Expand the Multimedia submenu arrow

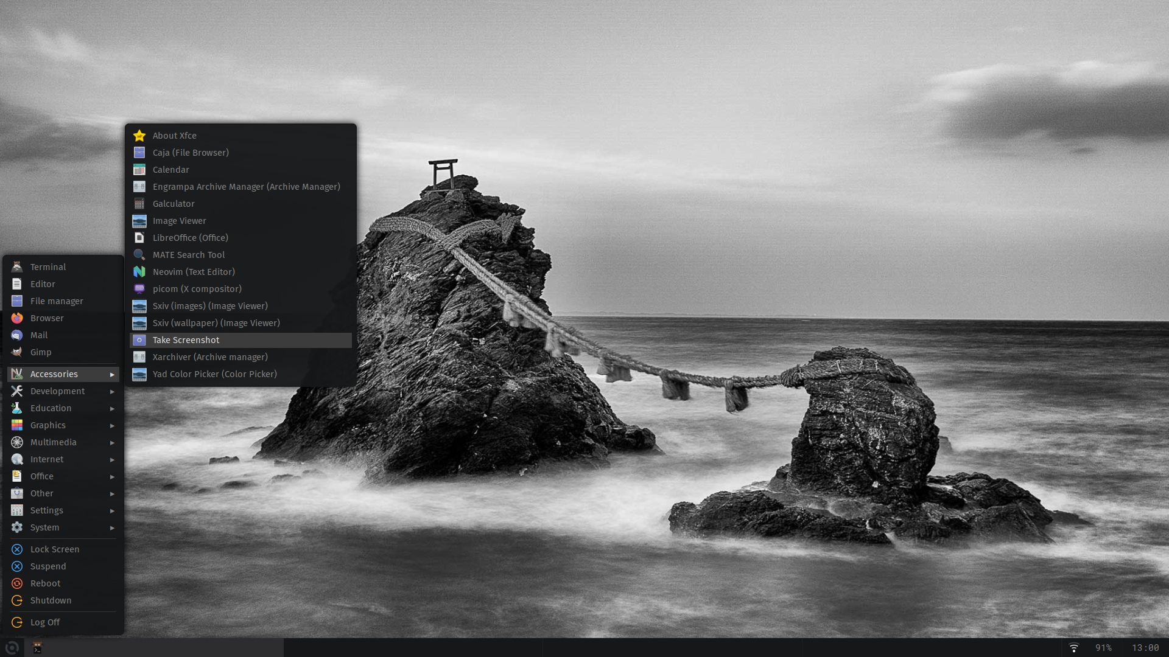[112, 442]
